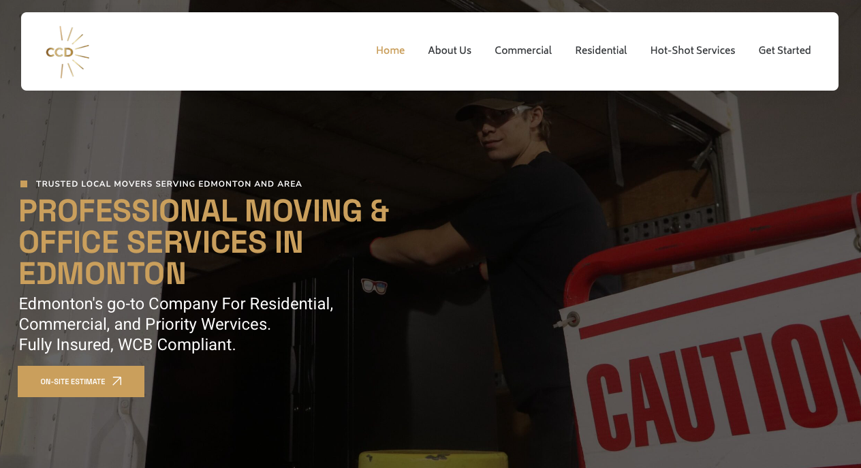Click the Fully Insured, WCB Compliant line

point(127,345)
